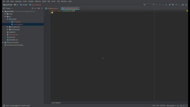Open the Help menu
Image resolution: width=190 pixels, height=107 pixels.
tap(70, 1)
